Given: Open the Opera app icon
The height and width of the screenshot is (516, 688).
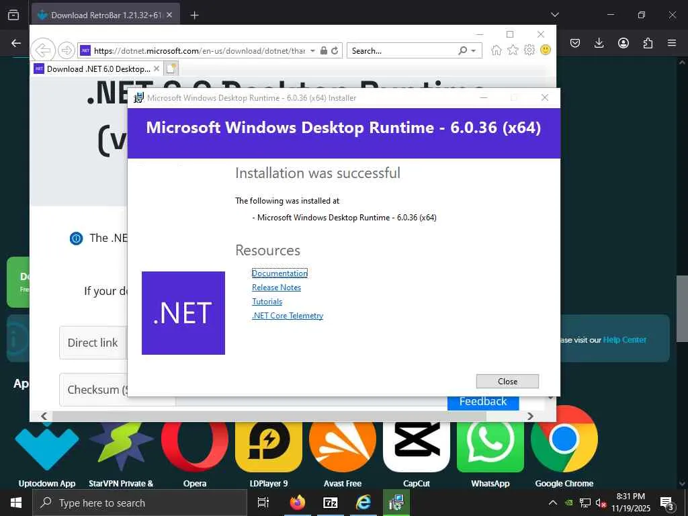Looking at the screenshot, I should point(195,445).
